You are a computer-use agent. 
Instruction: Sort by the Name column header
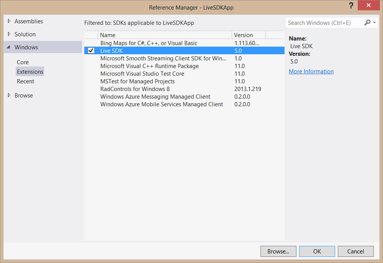[x=165, y=35]
